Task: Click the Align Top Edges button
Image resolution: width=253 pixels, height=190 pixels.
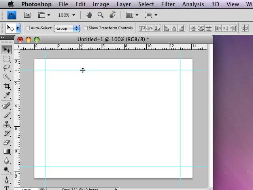Action: [x=141, y=28]
